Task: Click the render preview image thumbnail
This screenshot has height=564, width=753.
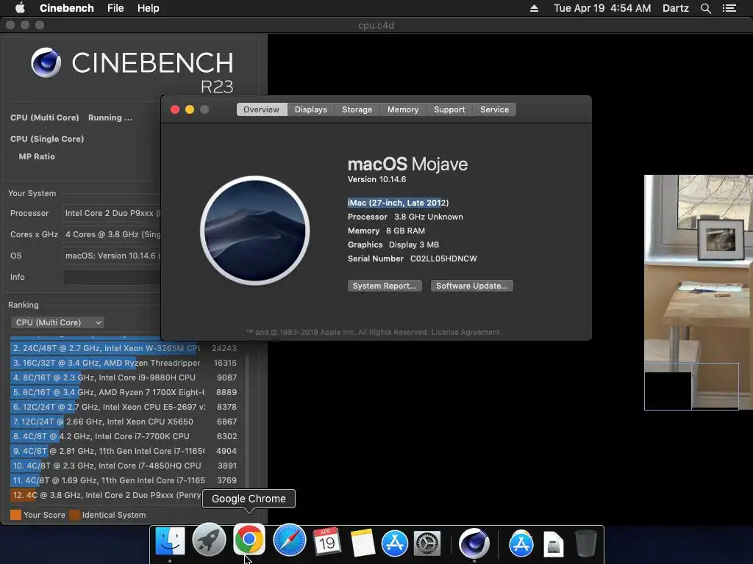Action: (699, 292)
